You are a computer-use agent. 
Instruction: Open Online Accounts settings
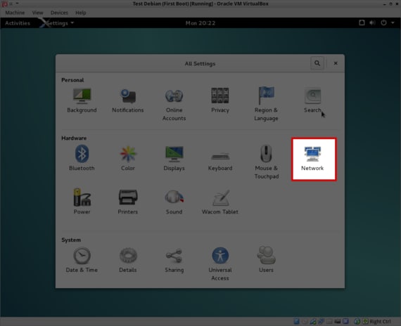pyautogui.click(x=174, y=105)
